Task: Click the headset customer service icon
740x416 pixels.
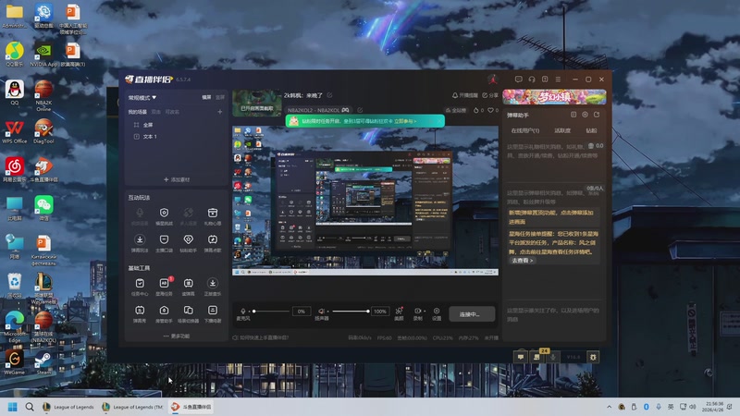Action: click(532, 80)
